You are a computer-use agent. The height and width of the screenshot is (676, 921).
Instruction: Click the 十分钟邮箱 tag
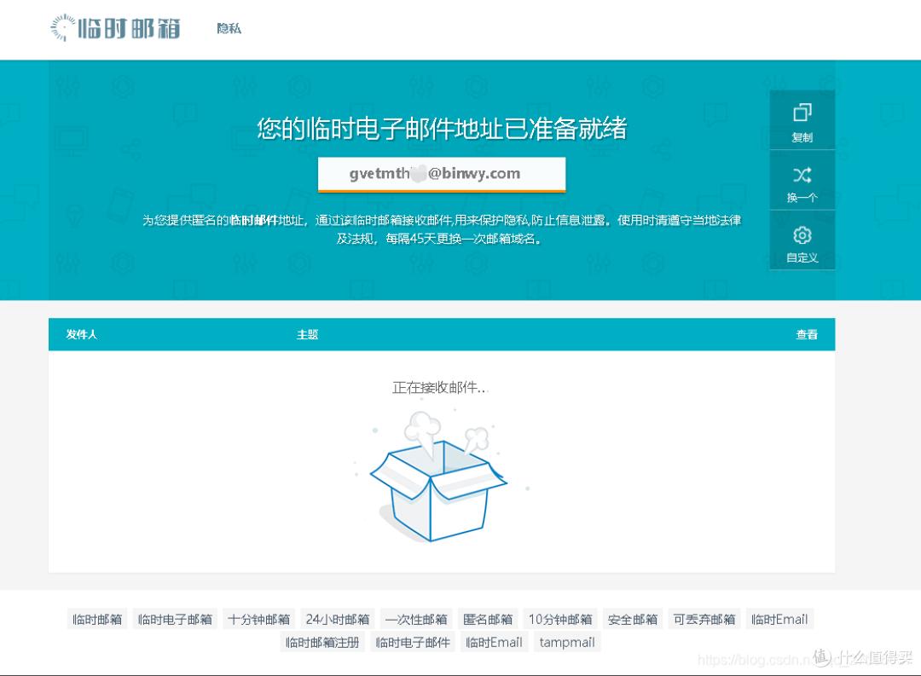coord(258,619)
